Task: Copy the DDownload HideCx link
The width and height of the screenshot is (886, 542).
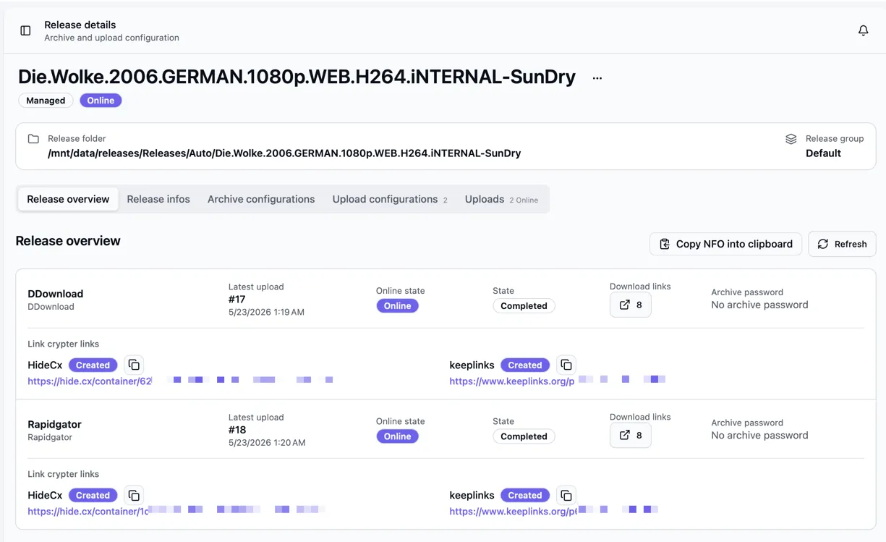Action: (x=134, y=365)
